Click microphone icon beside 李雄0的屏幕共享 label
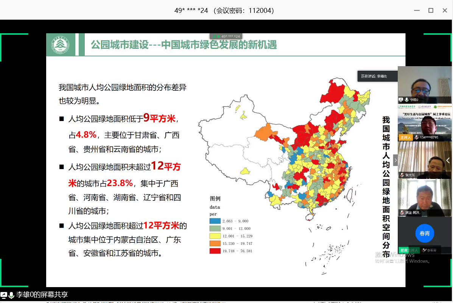Image resolution: width=453 pixels, height=303 pixels. point(11,295)
